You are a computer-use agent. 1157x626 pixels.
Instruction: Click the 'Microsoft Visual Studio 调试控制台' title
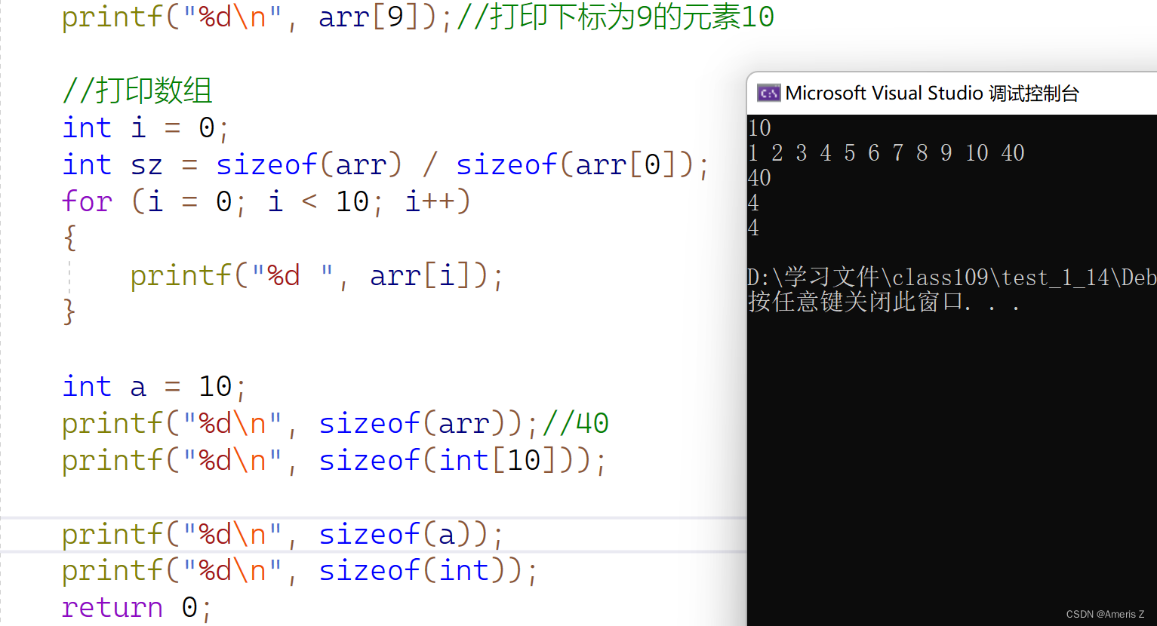pos(932,94)
